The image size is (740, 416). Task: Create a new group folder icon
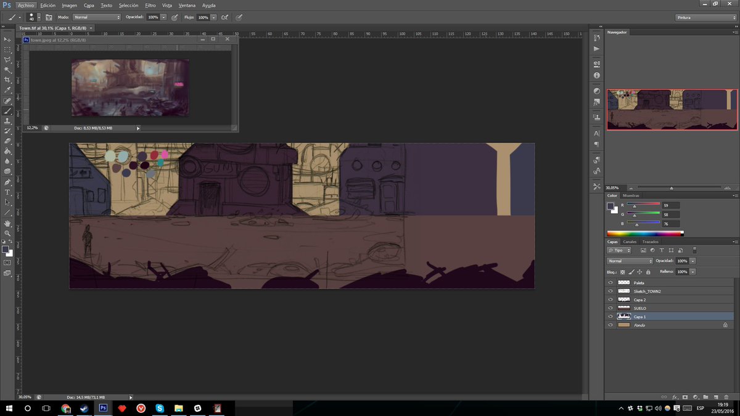(x=705, y=397)
